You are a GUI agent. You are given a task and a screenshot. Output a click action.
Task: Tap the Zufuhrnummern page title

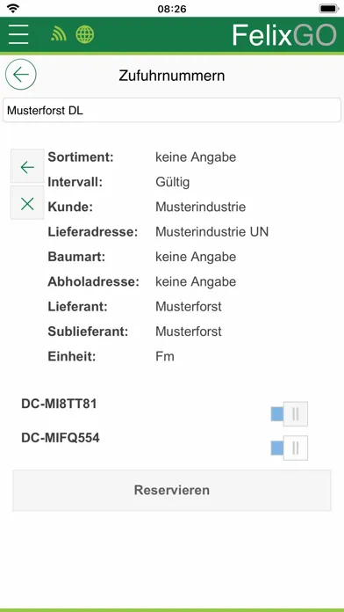click(172, 76)
